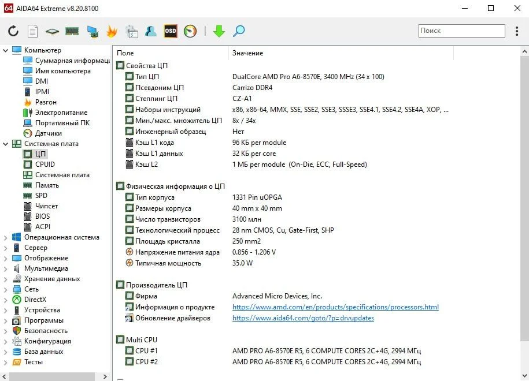Expand the Хранение данных node
Screen dimensions: 529x381
coord(5,279)
